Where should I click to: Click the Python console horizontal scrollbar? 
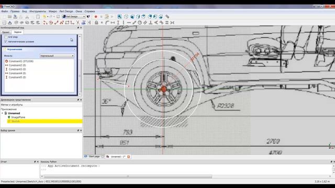128,177
